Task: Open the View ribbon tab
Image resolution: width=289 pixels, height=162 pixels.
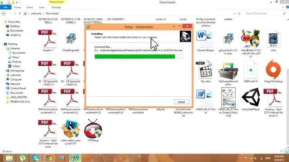Action: (42, 7)
